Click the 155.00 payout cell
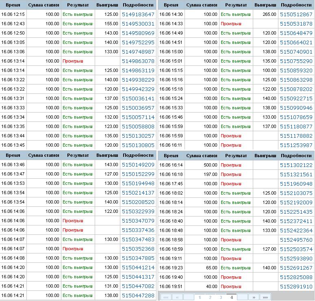This screenshot has width=315, height=301. pos(107,24)
